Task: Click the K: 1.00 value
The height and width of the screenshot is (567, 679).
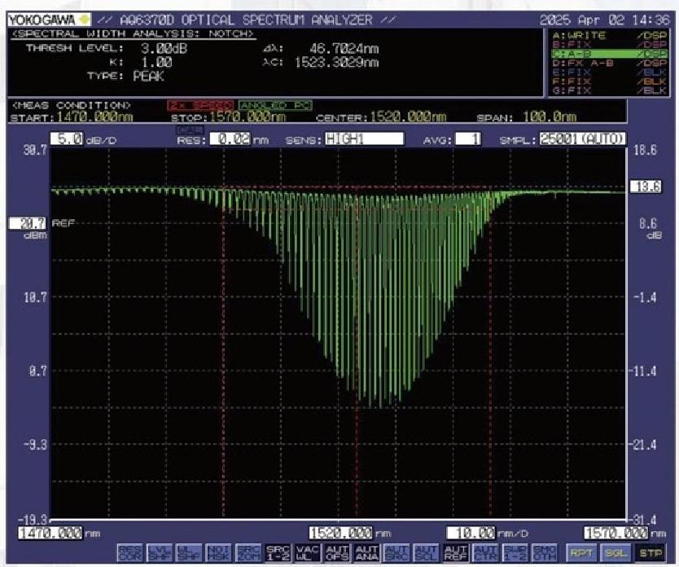Action: click(x=157, y=63)
